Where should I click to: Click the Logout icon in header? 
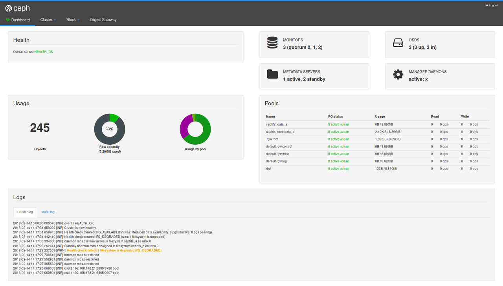[x=487, y=5]
